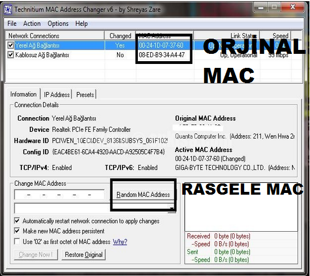This screenshot has height=276, width=310.
Task: Click the Random MAC Address button
Action: coord(143,195)
